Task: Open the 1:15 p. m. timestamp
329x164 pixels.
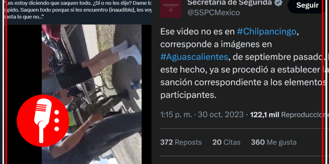Action: [x=176, y=115]
